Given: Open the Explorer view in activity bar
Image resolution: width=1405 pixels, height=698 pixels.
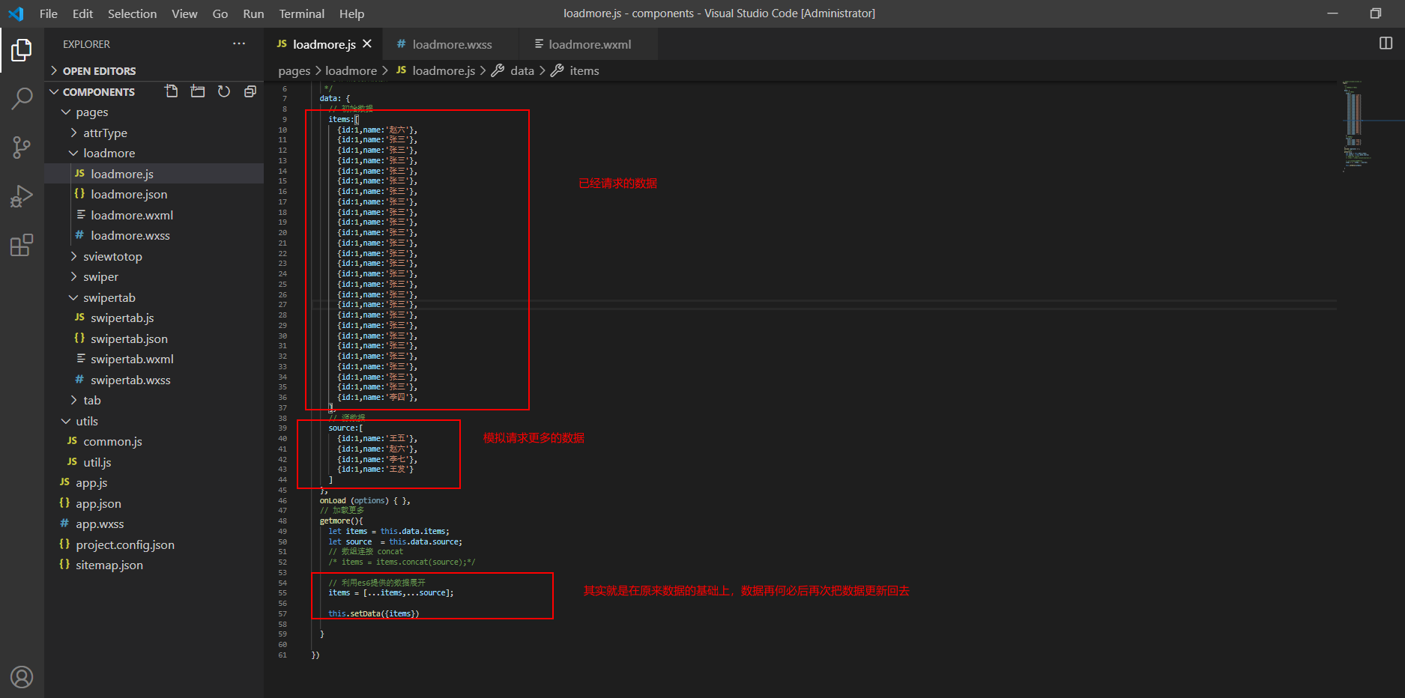Looking at the screenshot, I should [x=22, y=50].
